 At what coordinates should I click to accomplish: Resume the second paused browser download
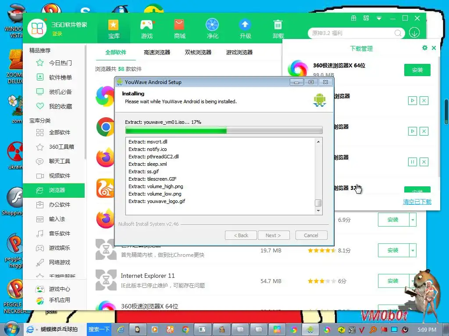pyautogui.click(x=412, y=131)
